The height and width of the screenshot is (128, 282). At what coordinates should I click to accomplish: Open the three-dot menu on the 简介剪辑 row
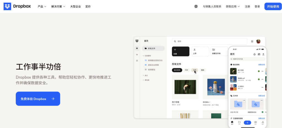pyautogui.click(x=262, y=71)
